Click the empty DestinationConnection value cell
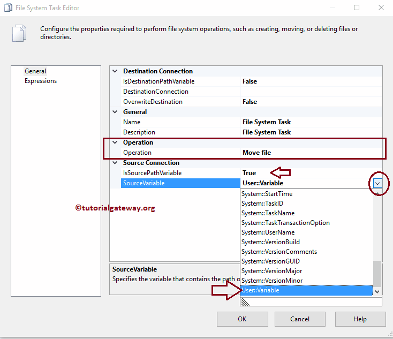 (x=311, y=92)
